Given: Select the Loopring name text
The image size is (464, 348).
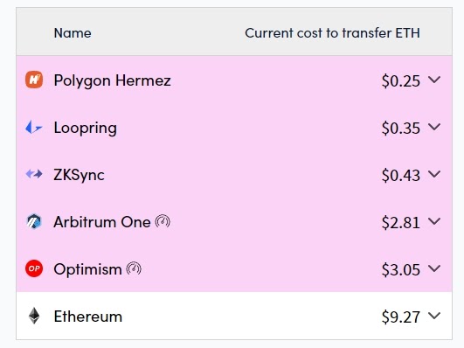Looking at the screenshot, I should [x=86, y=129].
